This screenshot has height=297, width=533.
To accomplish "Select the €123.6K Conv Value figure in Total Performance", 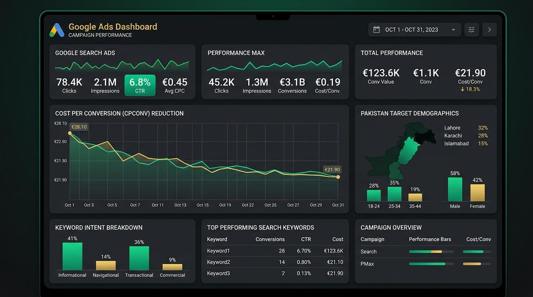I will coord(381,76).
